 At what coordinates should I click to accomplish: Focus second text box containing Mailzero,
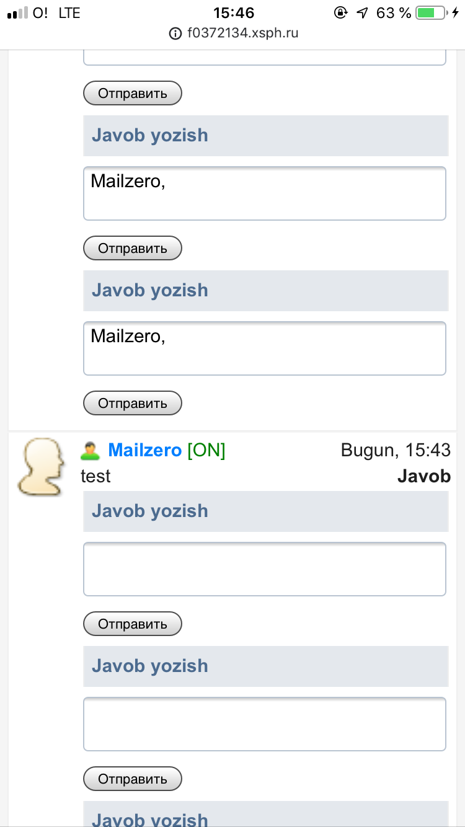tap(265, 348)
